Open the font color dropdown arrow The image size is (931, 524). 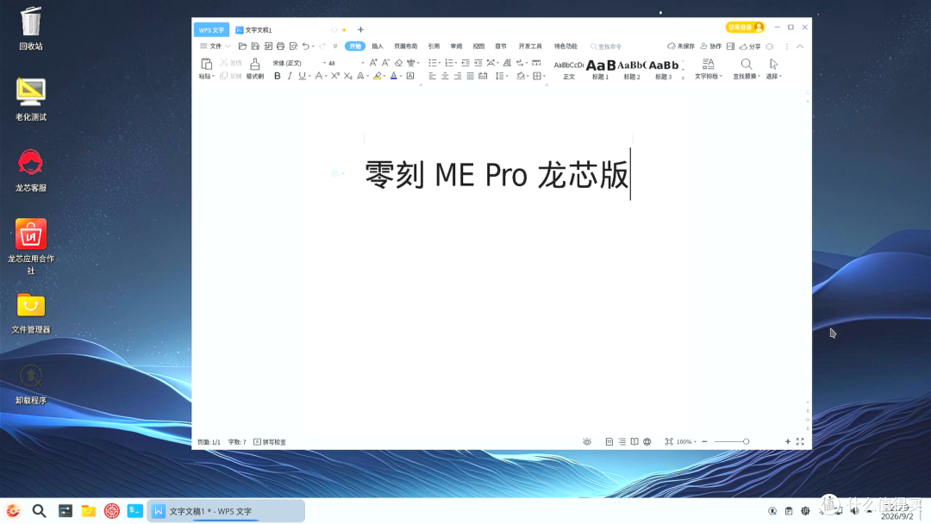pos(401,76)
